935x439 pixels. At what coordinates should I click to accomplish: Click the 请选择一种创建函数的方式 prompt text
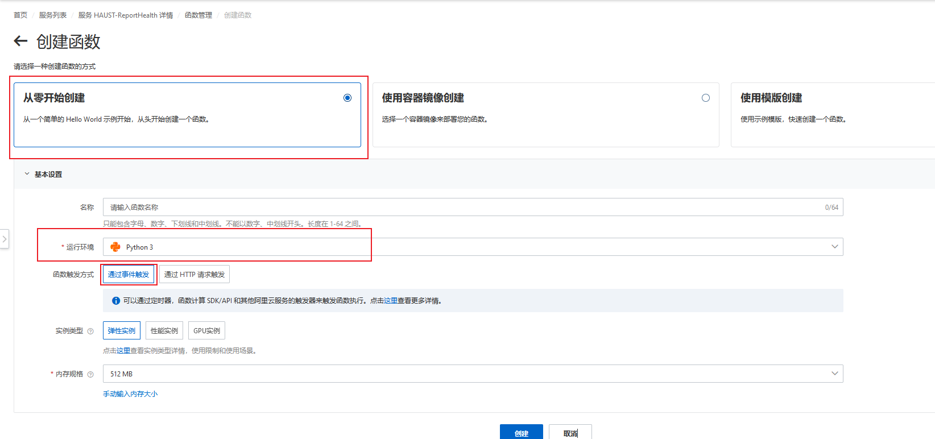pyautogui.click(x=55, y=67)
